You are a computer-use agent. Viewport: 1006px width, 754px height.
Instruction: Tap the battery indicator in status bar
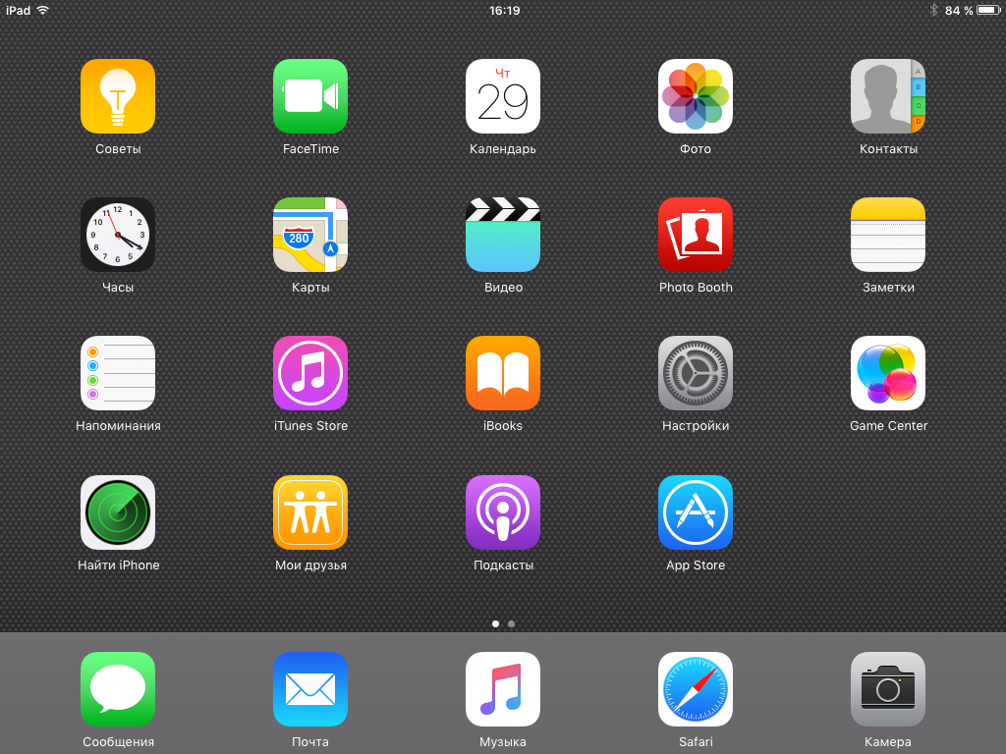pyautogui.click(x=988, y=10)
